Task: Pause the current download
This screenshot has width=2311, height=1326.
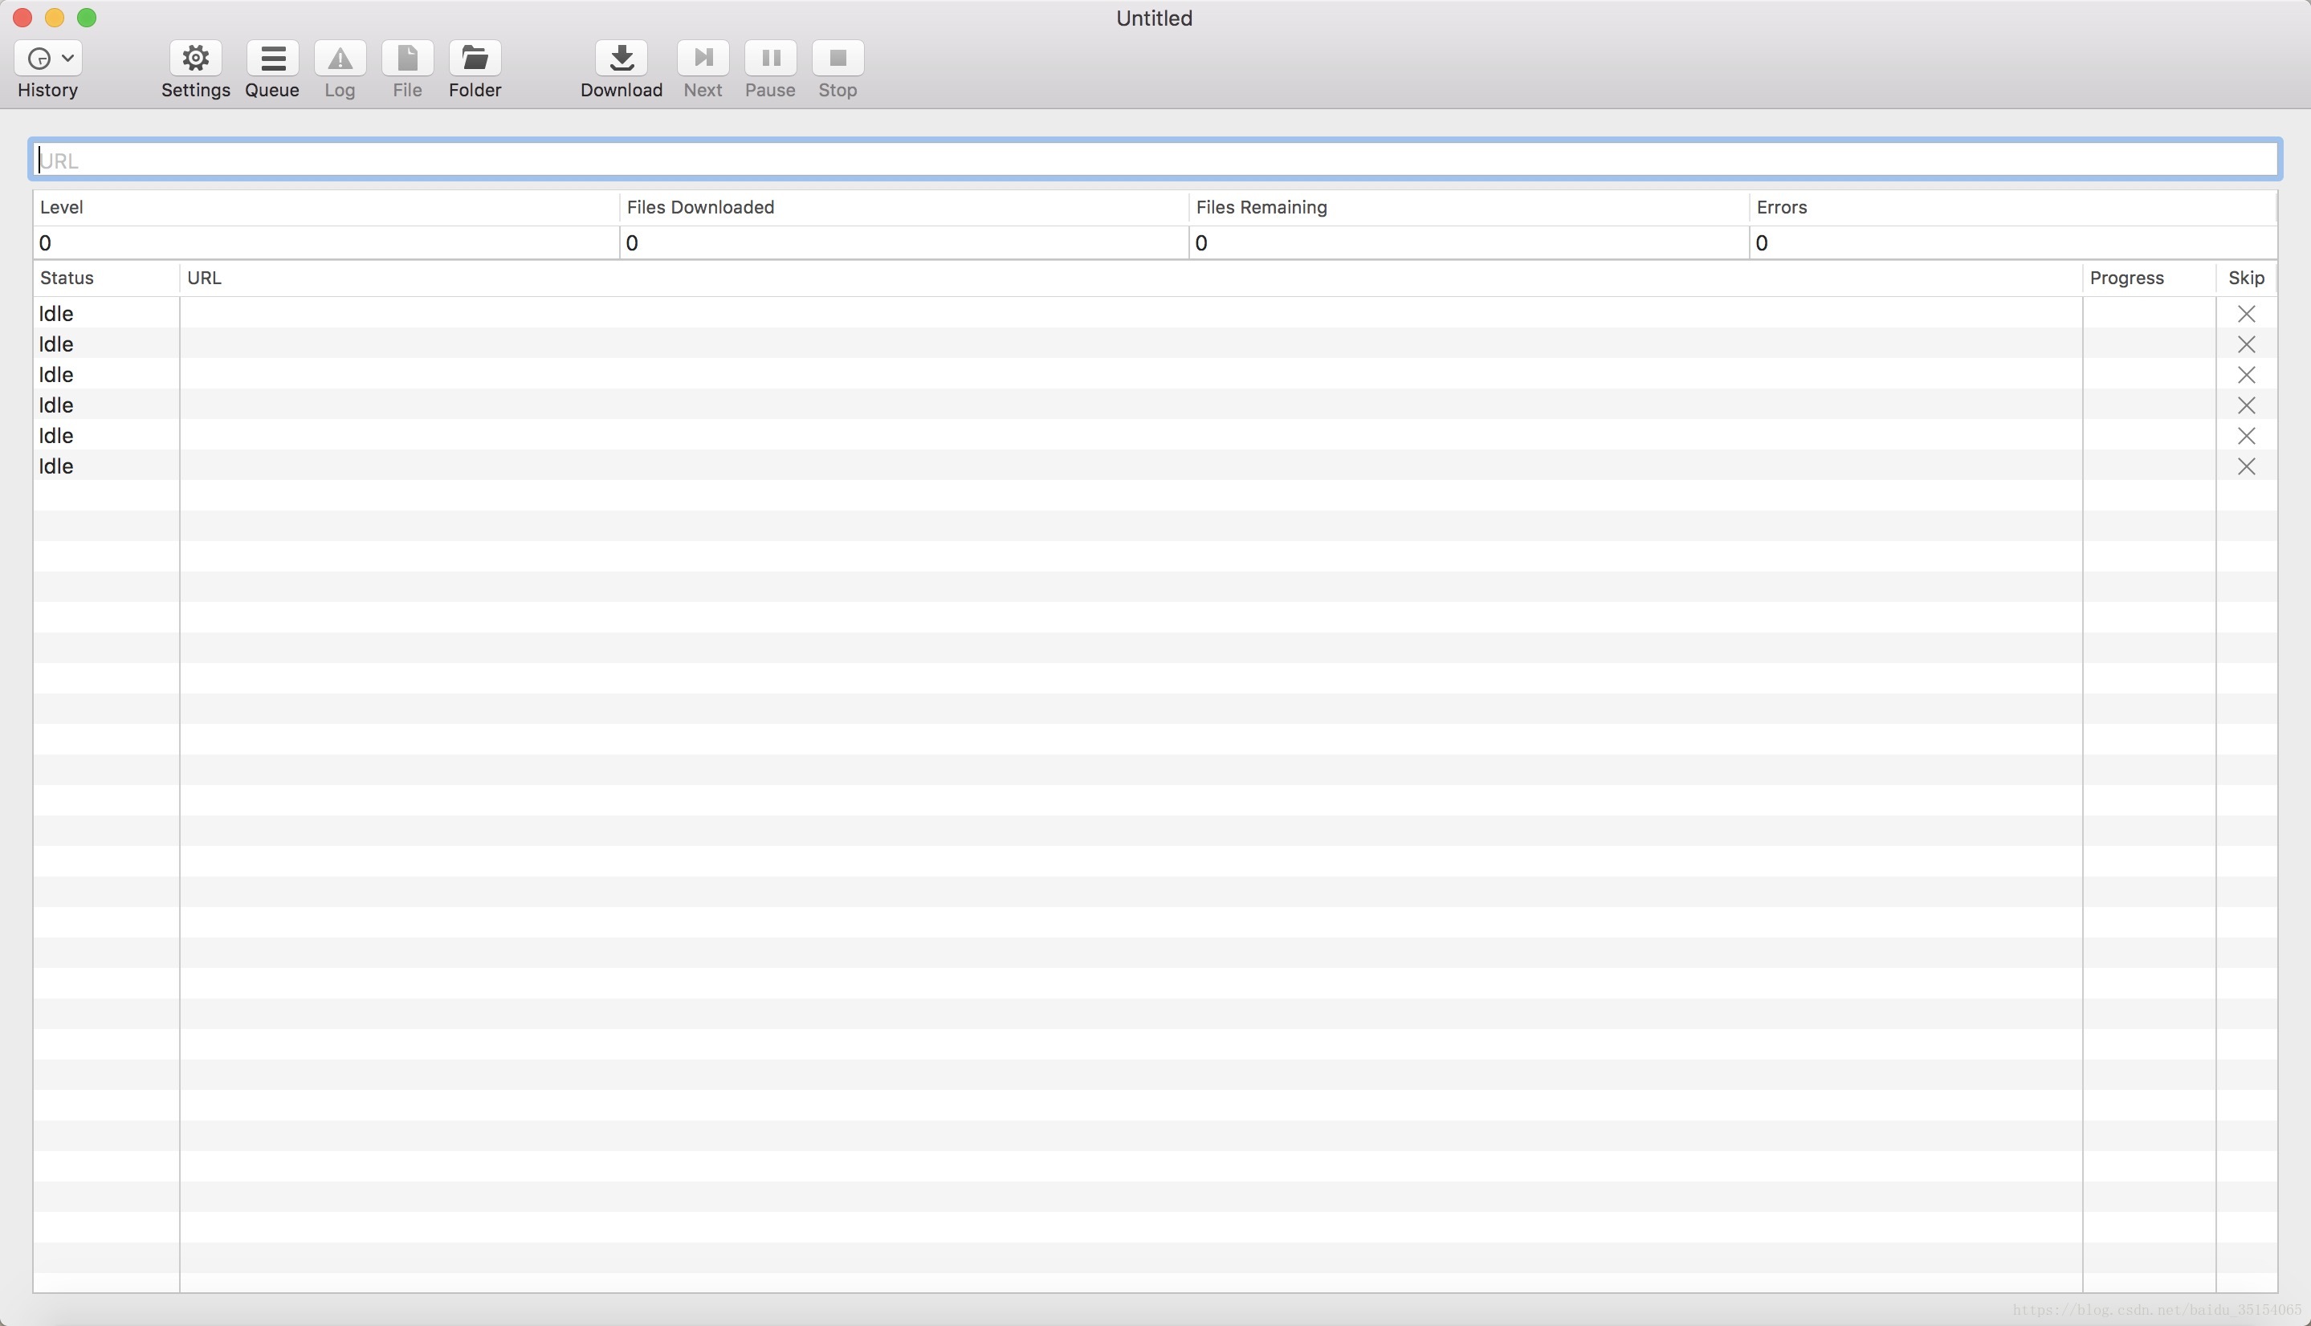Action: coord(770,59)
